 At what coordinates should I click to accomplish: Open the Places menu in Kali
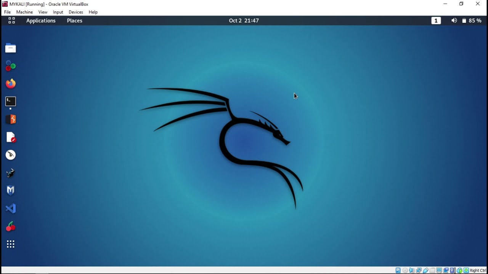(75, 21)
